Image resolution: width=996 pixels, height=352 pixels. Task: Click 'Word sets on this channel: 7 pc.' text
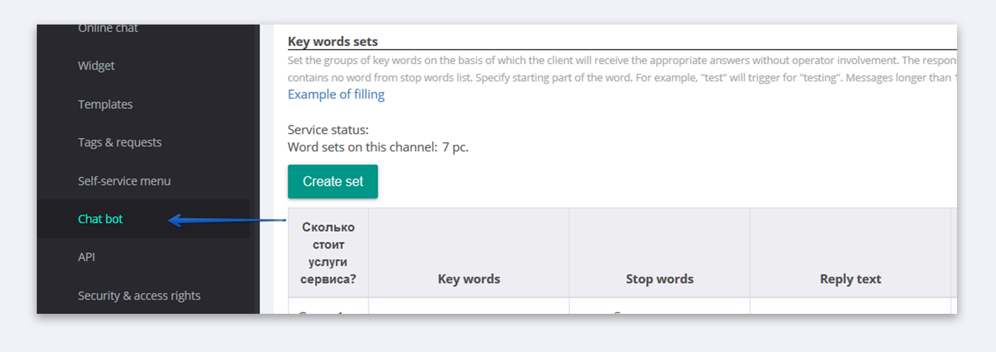click(x=378, y=148)
